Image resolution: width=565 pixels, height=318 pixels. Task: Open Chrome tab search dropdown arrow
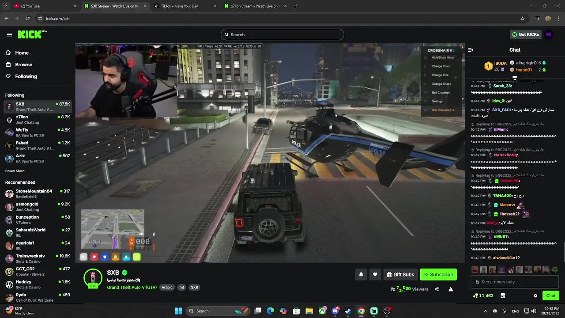[6, 6]
